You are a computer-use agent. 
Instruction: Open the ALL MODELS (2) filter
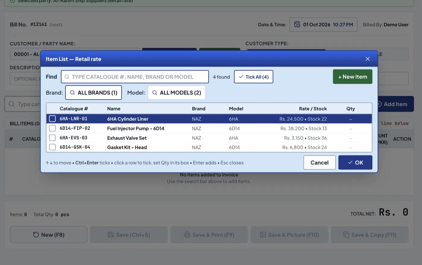pos(177,93)
